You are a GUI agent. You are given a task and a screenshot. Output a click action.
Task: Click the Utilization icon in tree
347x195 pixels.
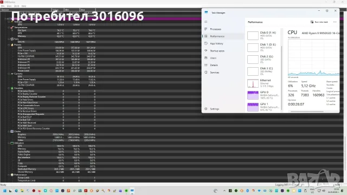pyautogui.click(x=12, y=143)
